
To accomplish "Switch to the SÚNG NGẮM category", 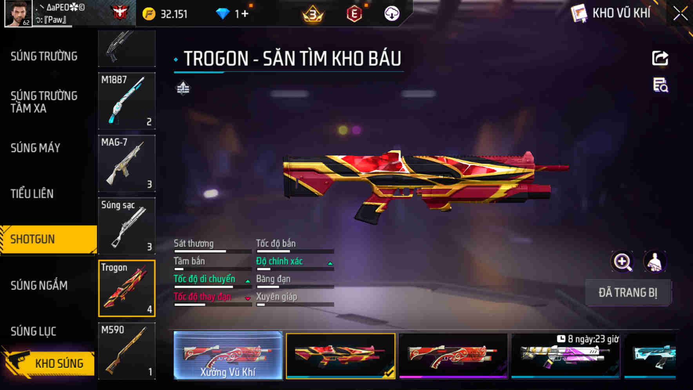I will (39, 285).
